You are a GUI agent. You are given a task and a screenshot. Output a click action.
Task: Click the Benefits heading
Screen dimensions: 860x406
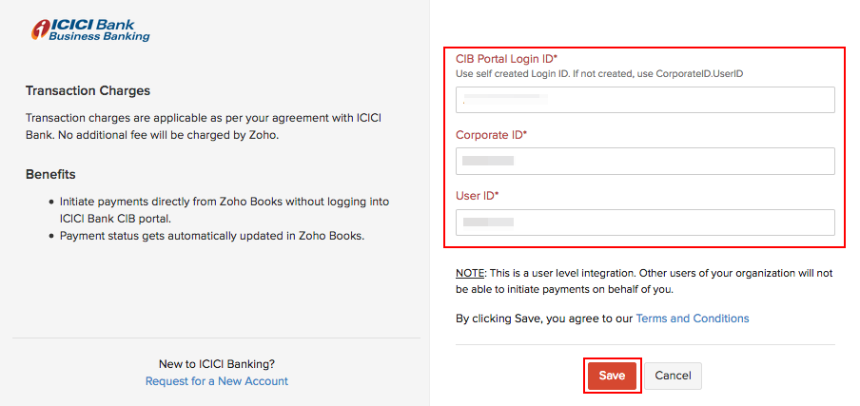tap(50, 174)
